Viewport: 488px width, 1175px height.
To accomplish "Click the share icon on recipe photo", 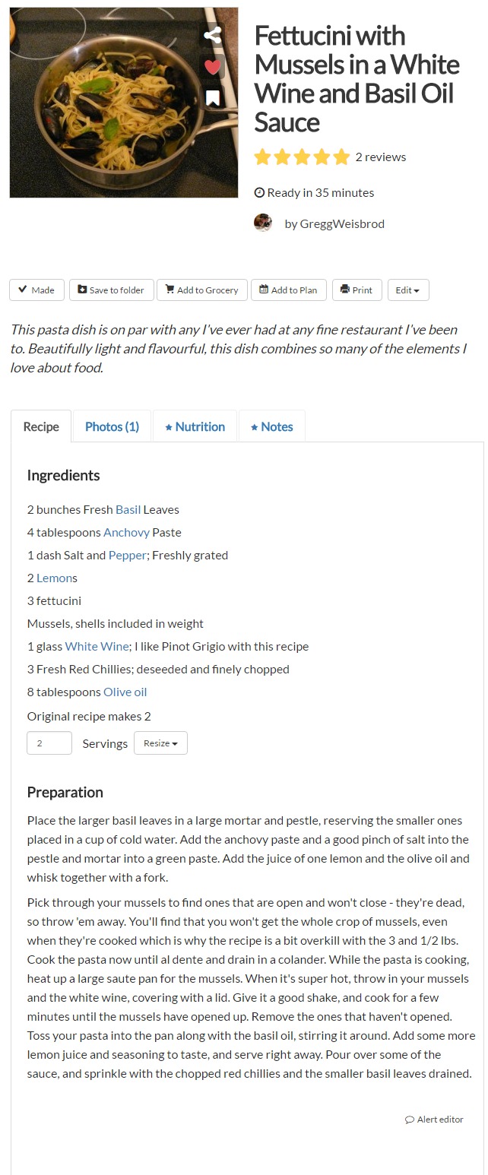I will point(213,35).
